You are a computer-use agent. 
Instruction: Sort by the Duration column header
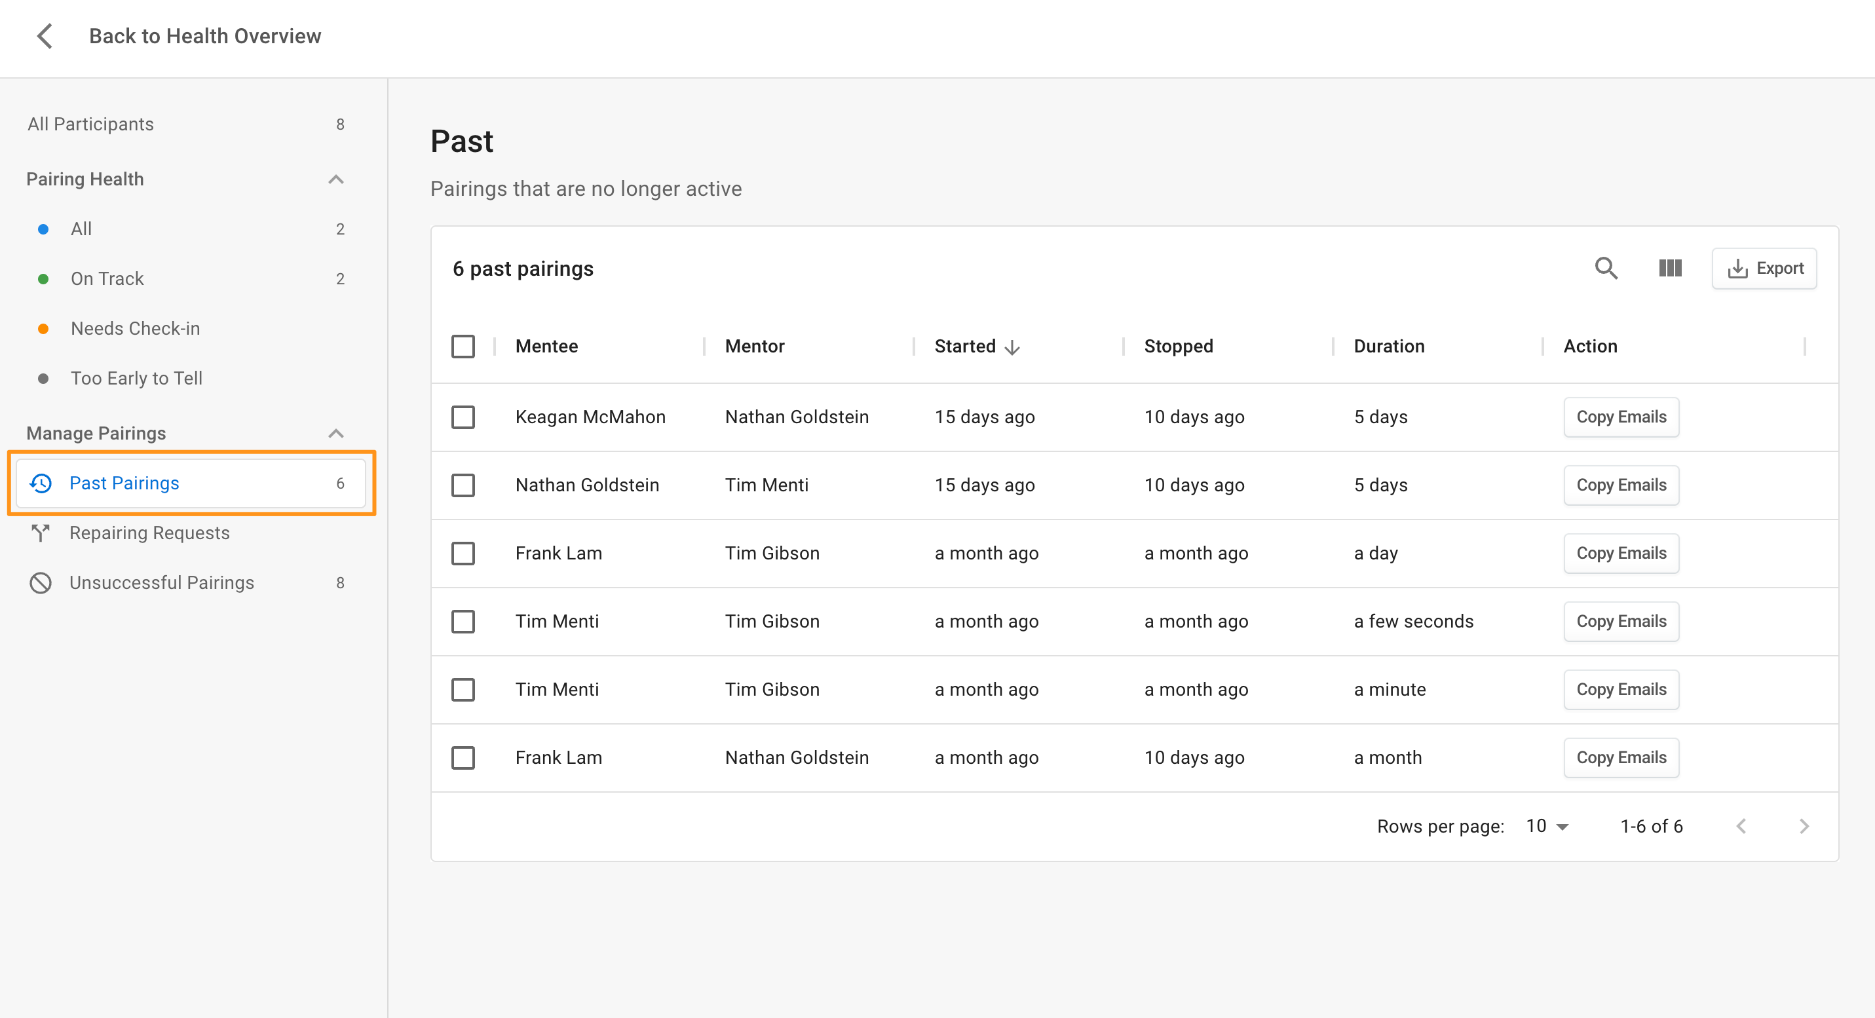[x=1389, y=347]
